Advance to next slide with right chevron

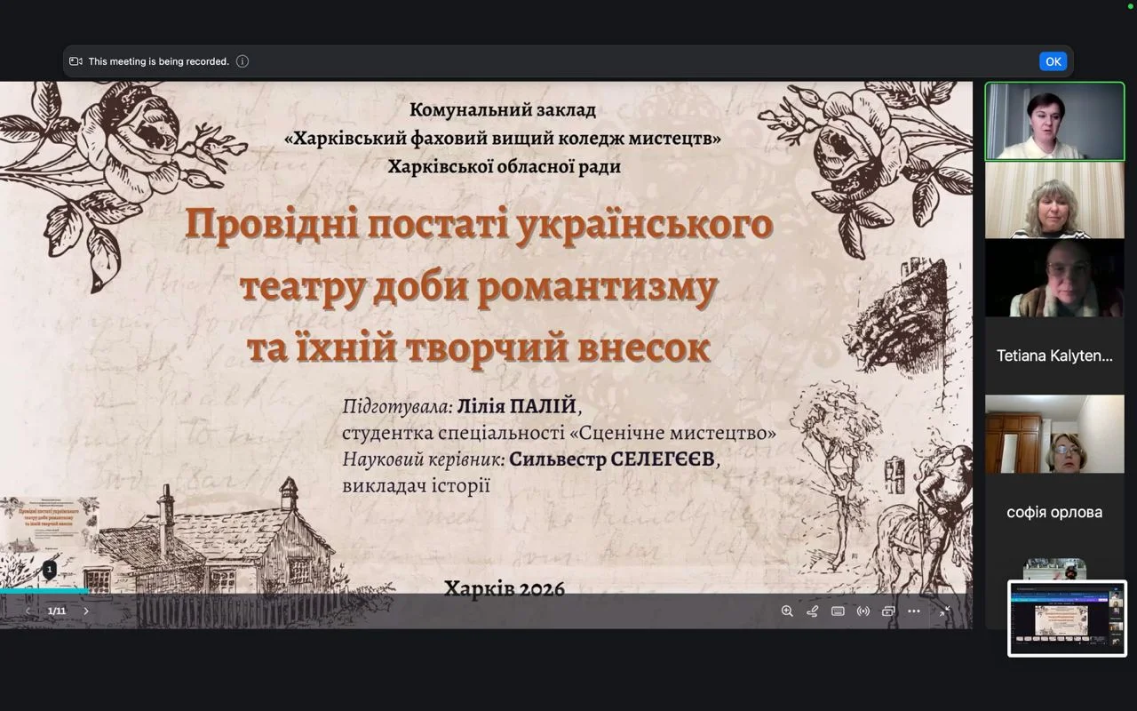pyautogui.click(x=86, y=611)
